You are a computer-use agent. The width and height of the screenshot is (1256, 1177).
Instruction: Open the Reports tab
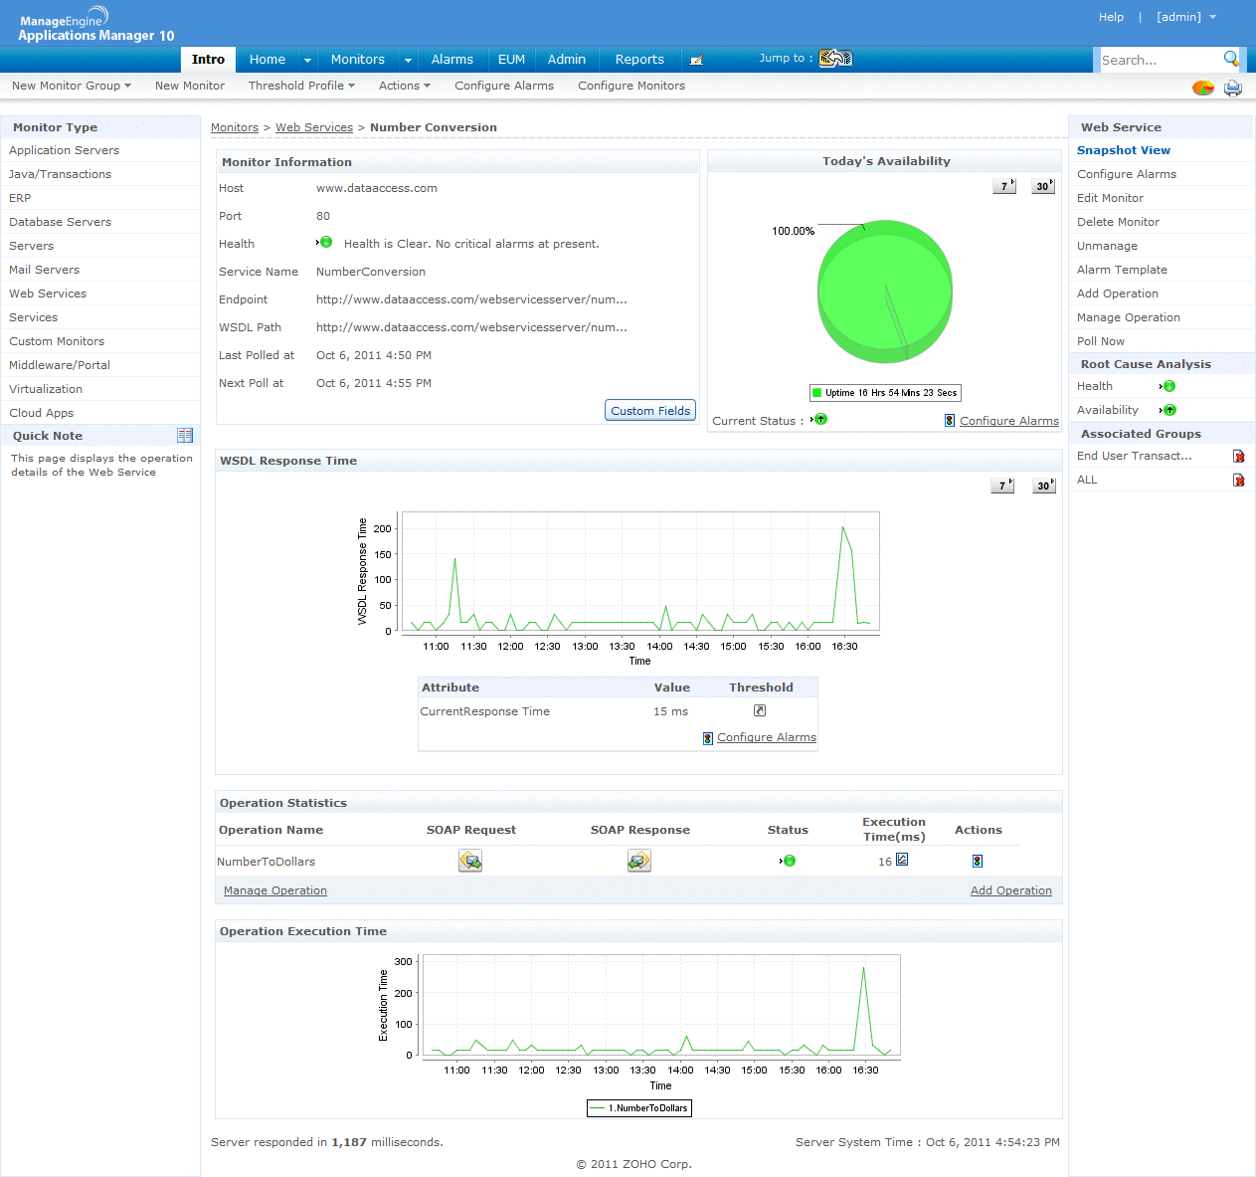639,60
